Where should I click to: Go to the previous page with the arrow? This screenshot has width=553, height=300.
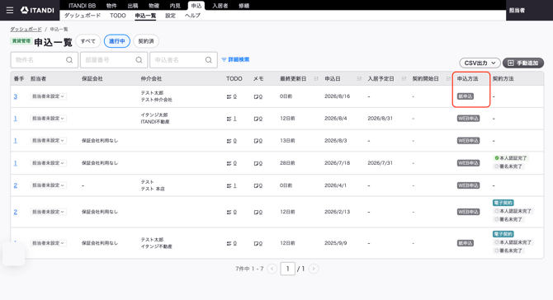[x=272, y=269]
